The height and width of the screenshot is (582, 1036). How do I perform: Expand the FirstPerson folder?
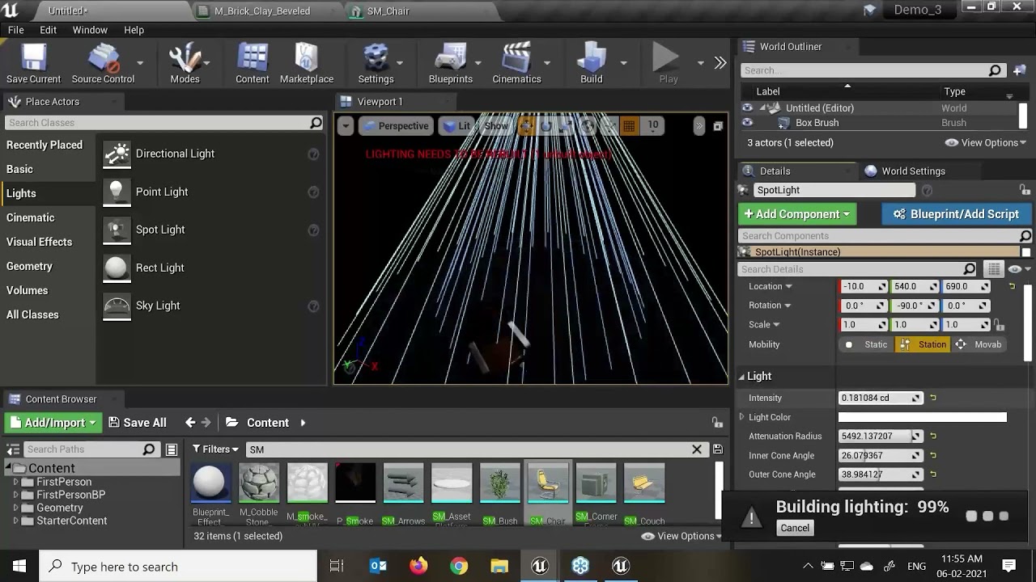[16, 482]
